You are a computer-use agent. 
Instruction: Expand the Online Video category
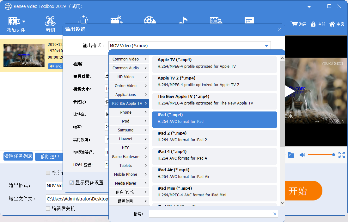(x=129, y=86)
